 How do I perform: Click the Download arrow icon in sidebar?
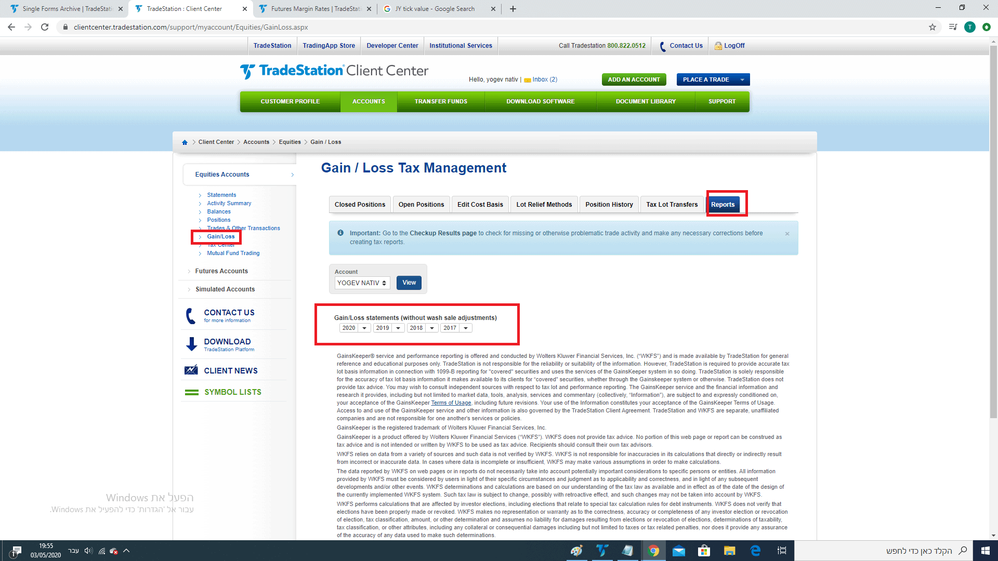pos(191,344)
